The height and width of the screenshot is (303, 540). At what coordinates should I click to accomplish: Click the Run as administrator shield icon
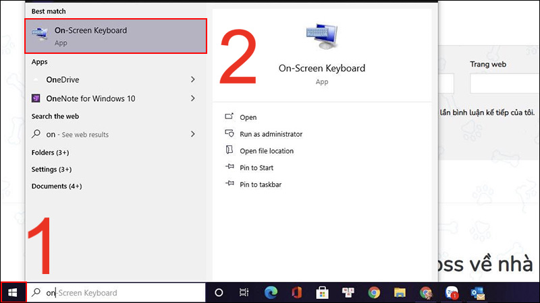tap(230, 133)
